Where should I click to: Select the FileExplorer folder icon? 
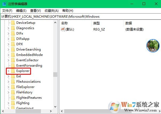(x=13, y=87)
